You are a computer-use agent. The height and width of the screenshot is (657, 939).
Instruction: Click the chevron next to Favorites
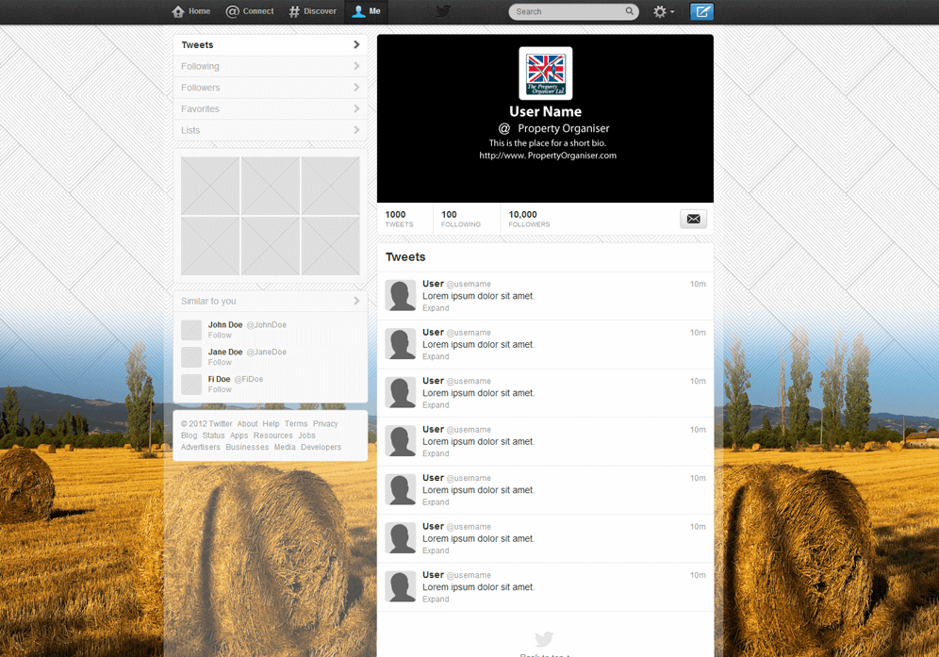[x=356, y=108]
